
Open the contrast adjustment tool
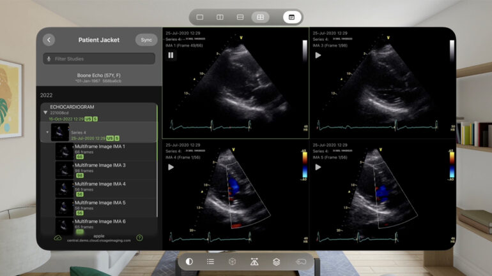point(189,261)
